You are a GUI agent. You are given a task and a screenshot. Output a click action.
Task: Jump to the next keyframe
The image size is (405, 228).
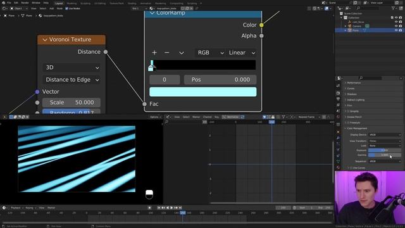[176, 208]
